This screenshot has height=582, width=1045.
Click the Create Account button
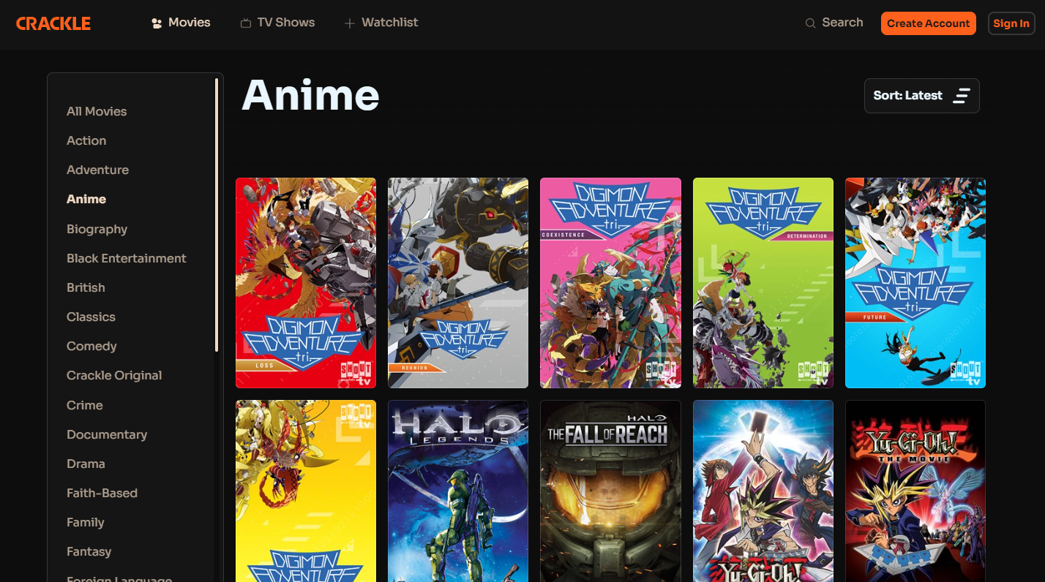[929, 23]
